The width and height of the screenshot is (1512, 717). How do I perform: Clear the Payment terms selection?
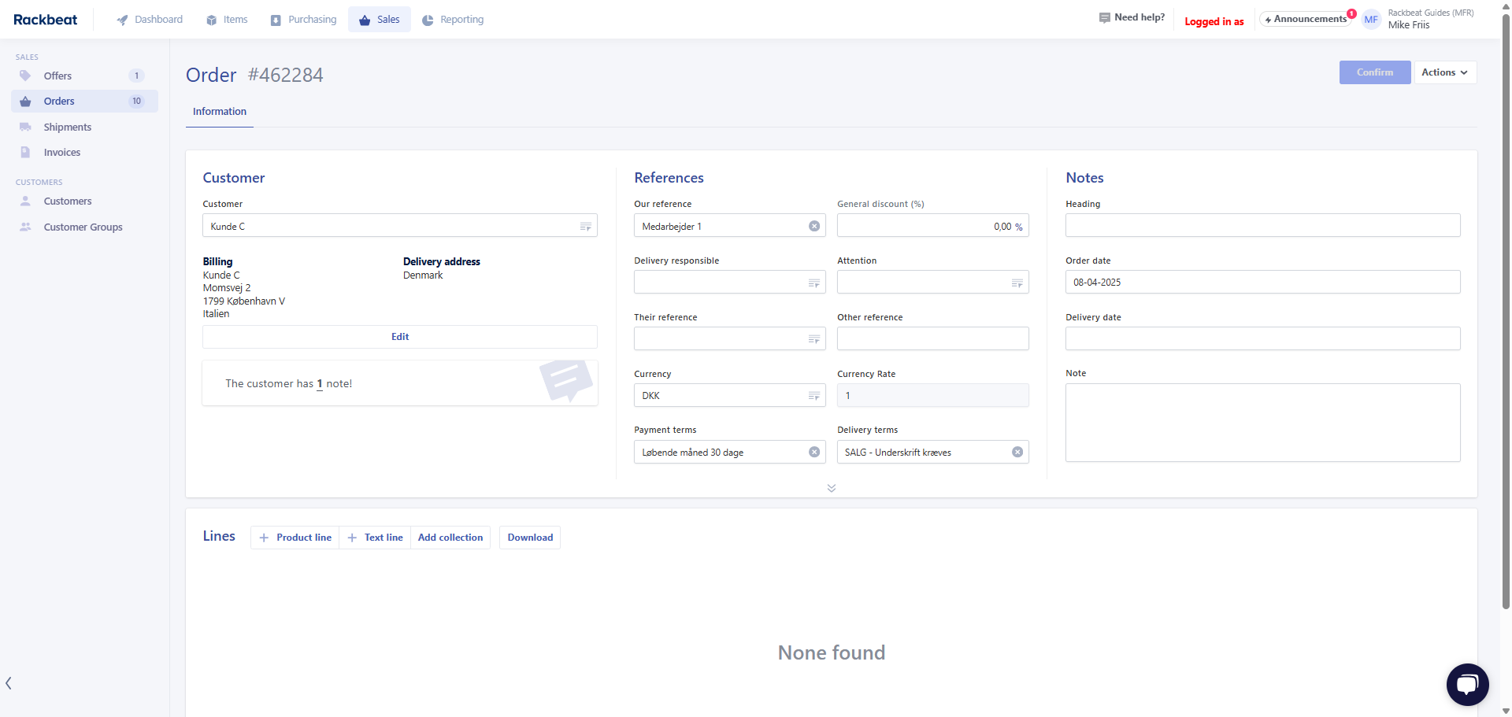click(814, 452)
